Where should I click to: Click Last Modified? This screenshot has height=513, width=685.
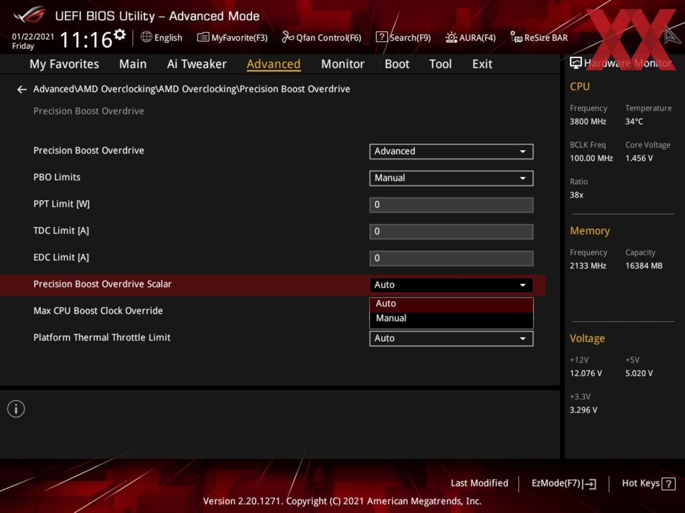pyautogui.click(x=479, y=483)
